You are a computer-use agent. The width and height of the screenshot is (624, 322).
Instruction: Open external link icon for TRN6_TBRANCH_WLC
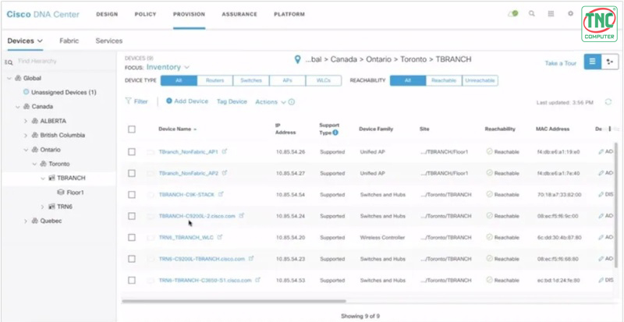pyautogui.click(x=220, y=237)
